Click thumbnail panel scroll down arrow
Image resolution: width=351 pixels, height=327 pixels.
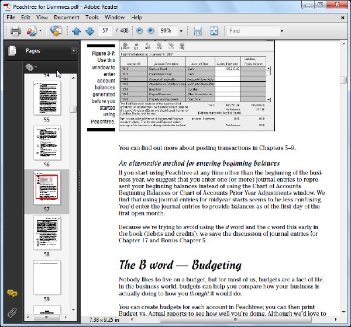tap(74, 309)
